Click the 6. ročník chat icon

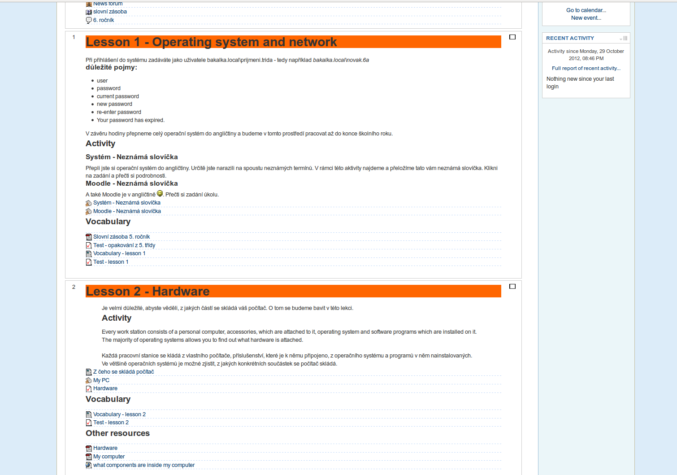[89, 21]
